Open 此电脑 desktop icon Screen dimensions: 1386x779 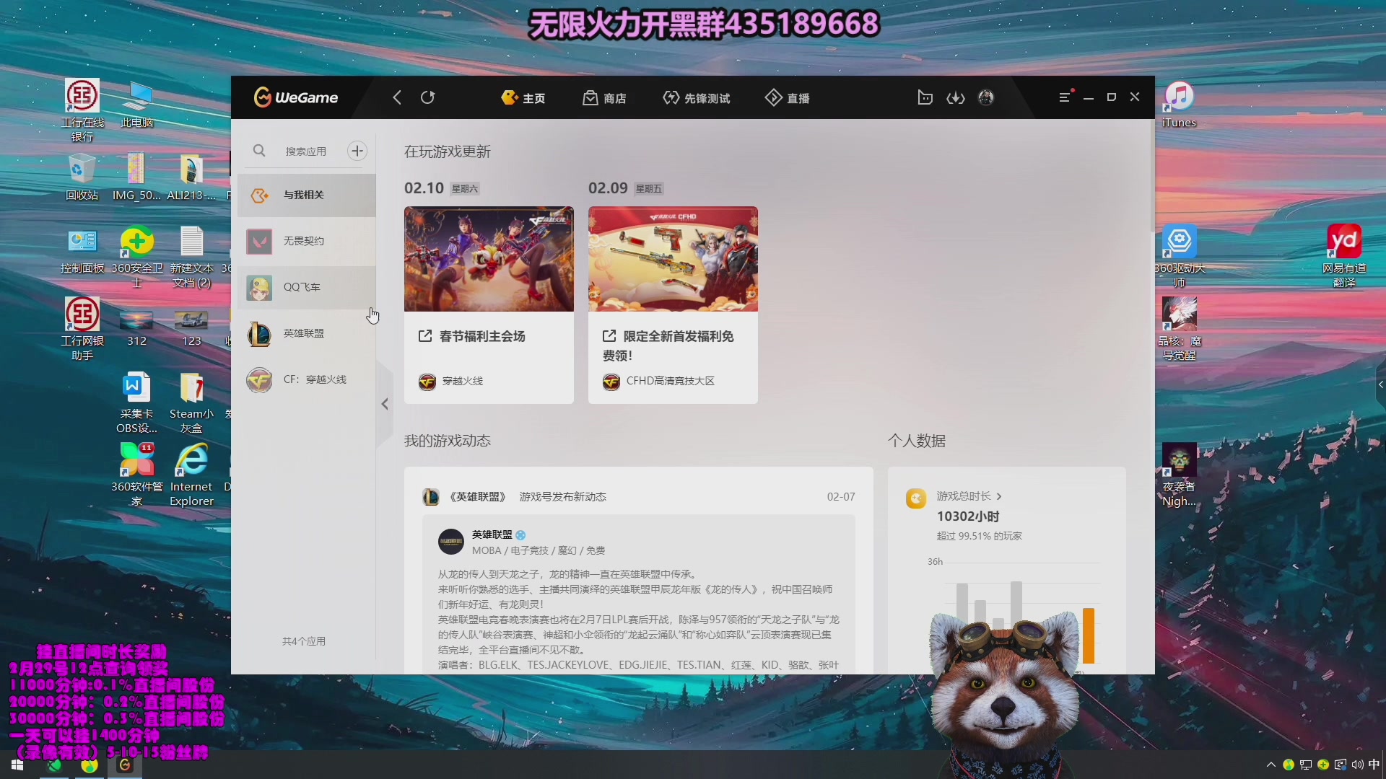(x=137, y=104)
